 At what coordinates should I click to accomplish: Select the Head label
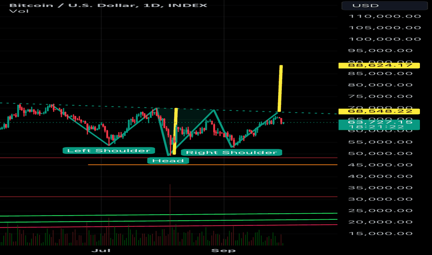click(168, 161)
